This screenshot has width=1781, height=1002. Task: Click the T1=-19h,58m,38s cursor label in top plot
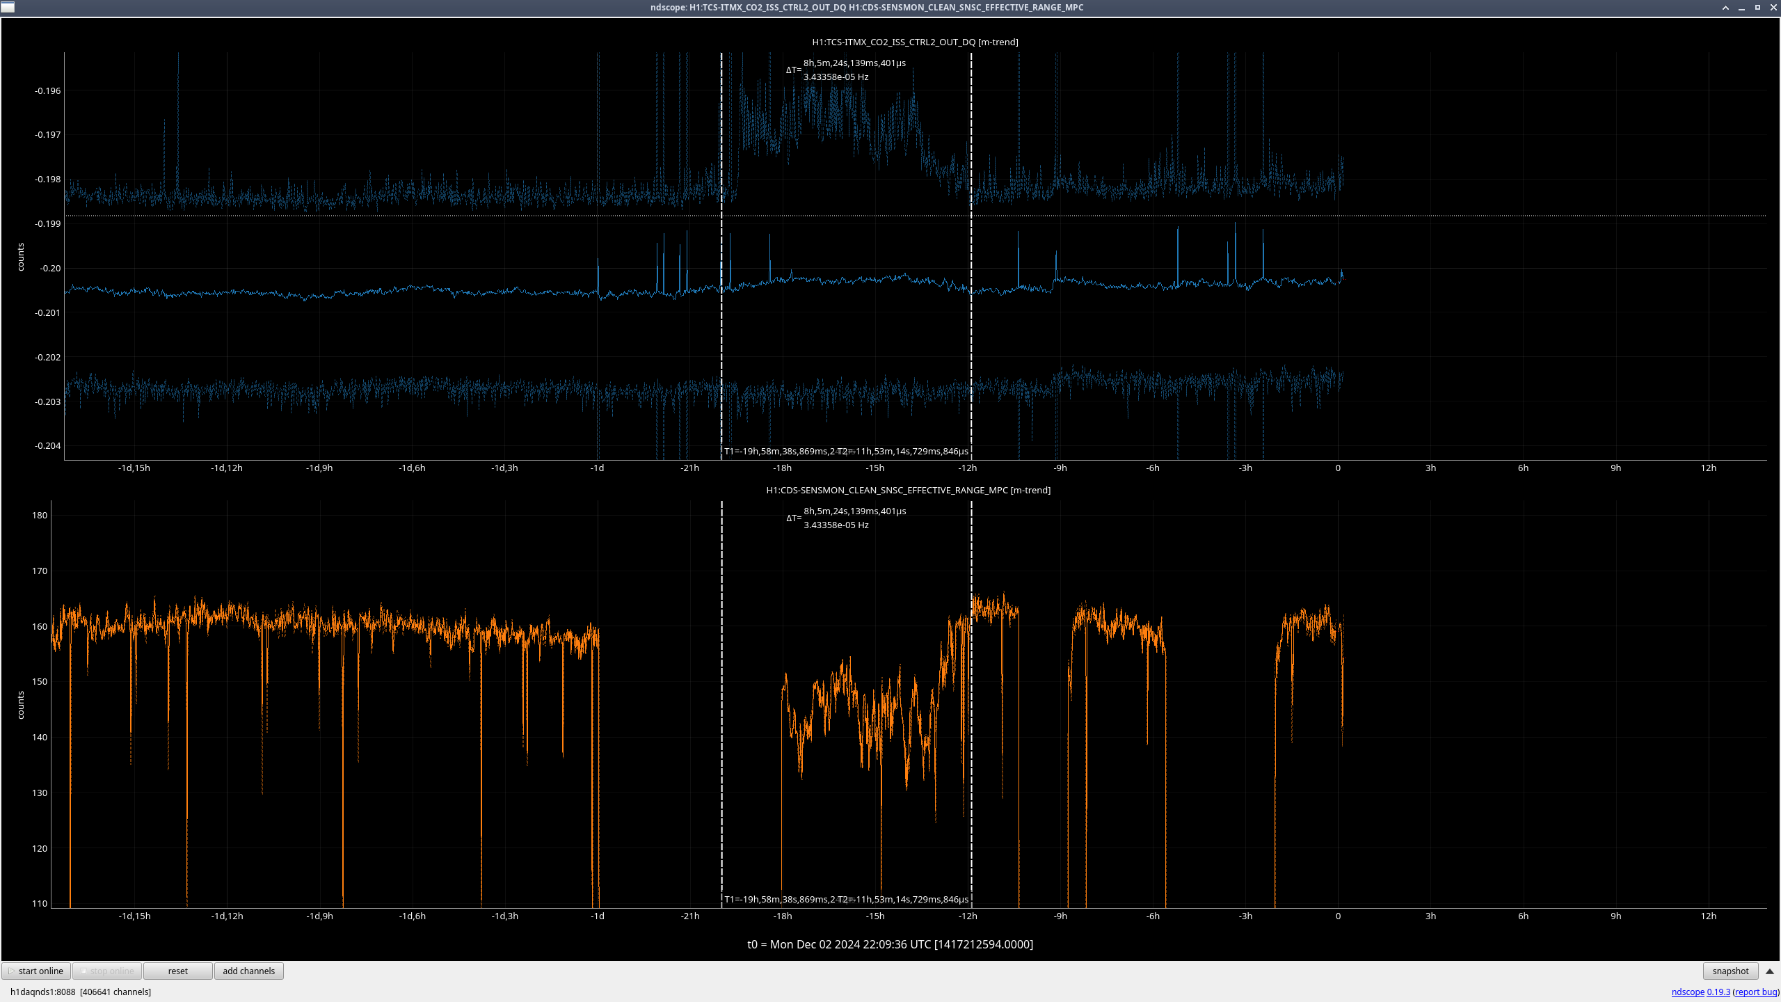click(779, 451)
